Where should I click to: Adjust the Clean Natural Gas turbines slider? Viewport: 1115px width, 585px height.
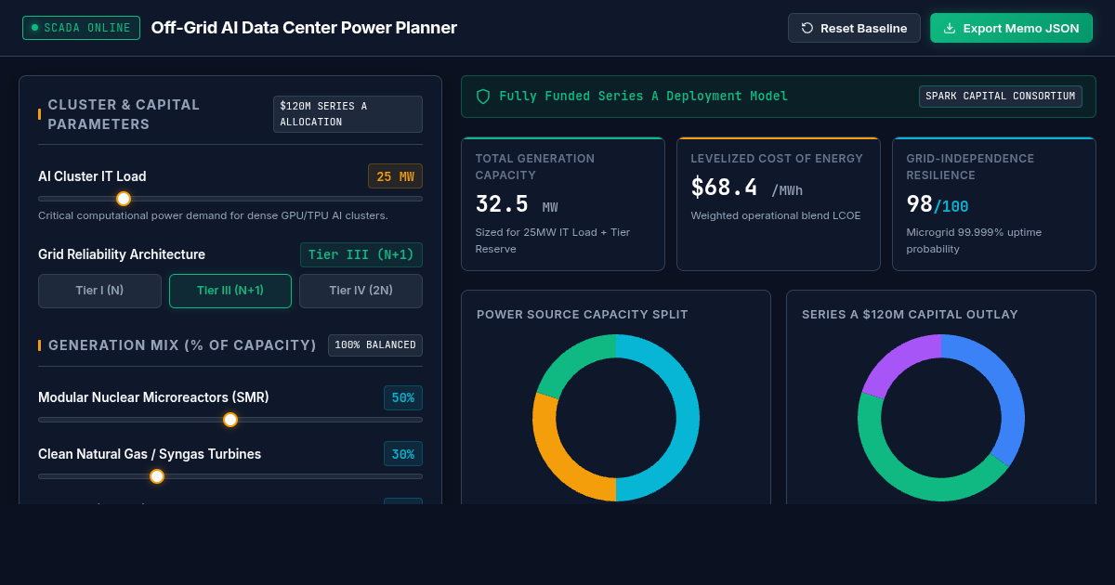[x=230, y=476]
